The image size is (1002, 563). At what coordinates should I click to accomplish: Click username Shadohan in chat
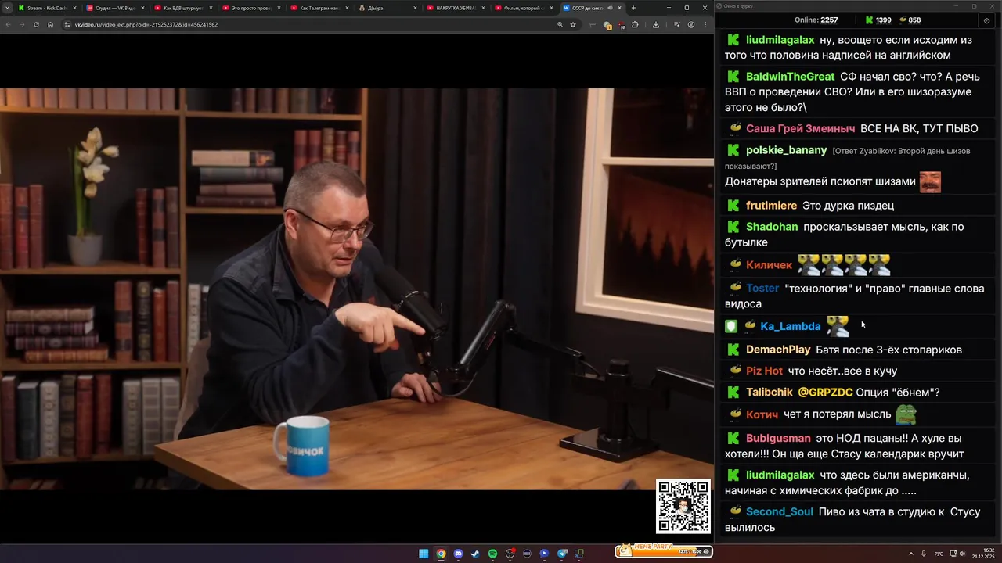tap(772, 227)
